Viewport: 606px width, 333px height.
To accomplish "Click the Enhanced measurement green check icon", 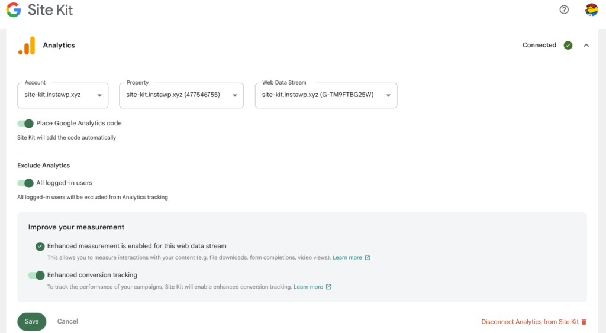I will tap(40, 247).
